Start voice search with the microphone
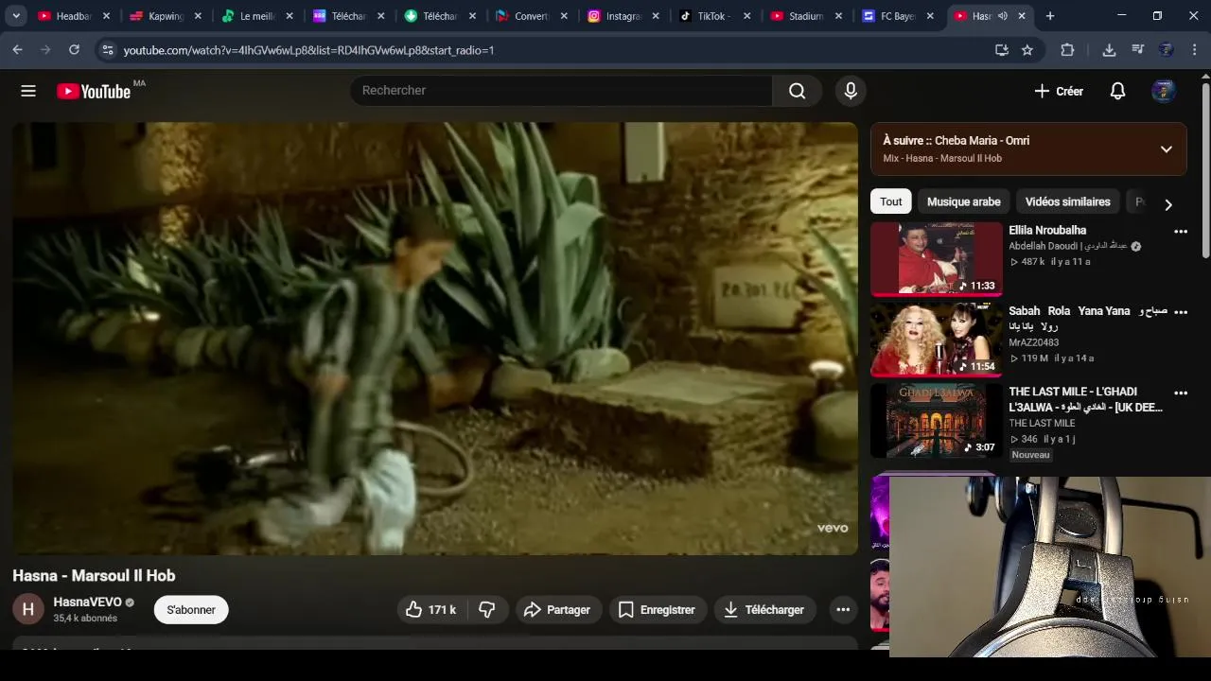This screenshot has width=1211, height=681. click(x=851, y=91)
